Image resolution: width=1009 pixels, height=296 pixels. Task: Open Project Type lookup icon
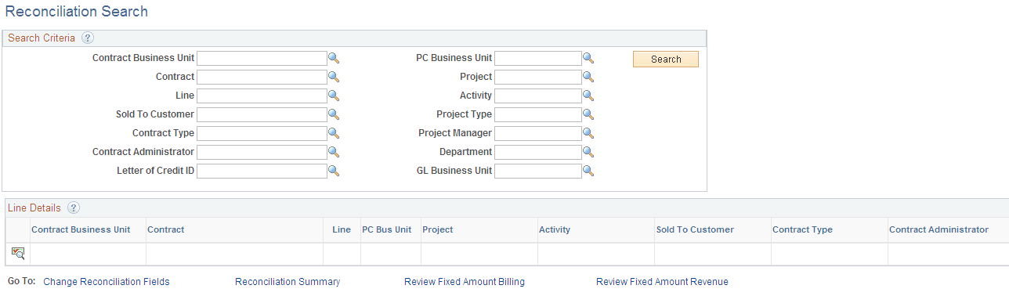coord(588,114)
